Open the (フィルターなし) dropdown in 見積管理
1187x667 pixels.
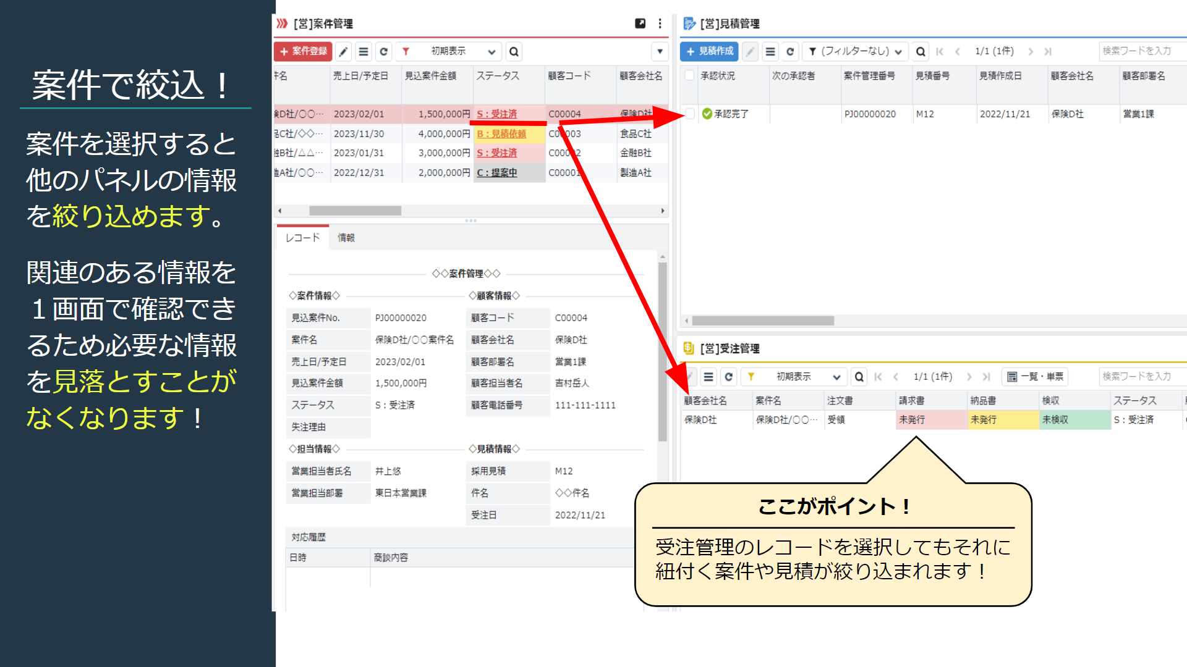coord(856,51)
